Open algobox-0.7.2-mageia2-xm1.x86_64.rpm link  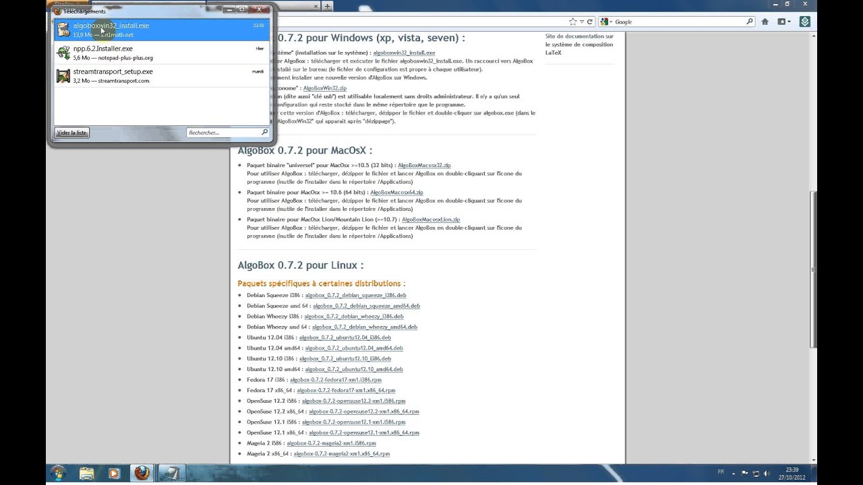(342, 454)
